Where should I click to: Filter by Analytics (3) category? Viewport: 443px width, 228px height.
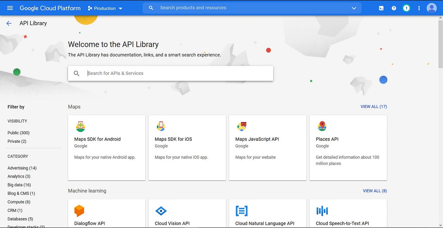pos(19,177)
